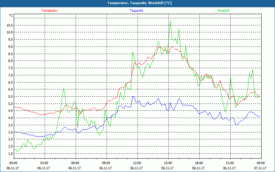Click the 4,0 y-axis value
The image size is (275, 172).
click(x=10, y=118)
